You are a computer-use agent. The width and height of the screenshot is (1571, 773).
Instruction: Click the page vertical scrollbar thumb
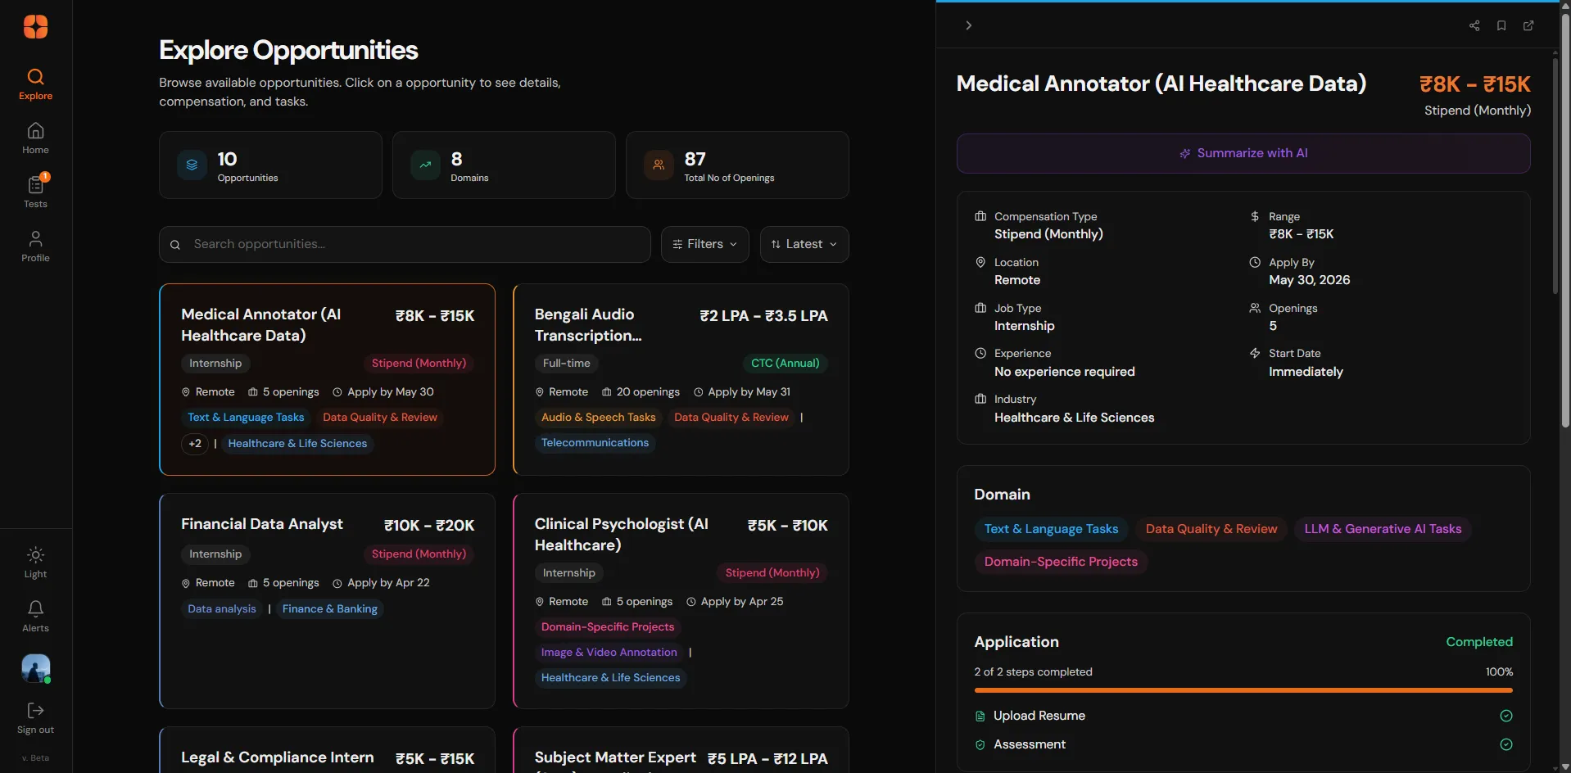(x=1565, y=221)
